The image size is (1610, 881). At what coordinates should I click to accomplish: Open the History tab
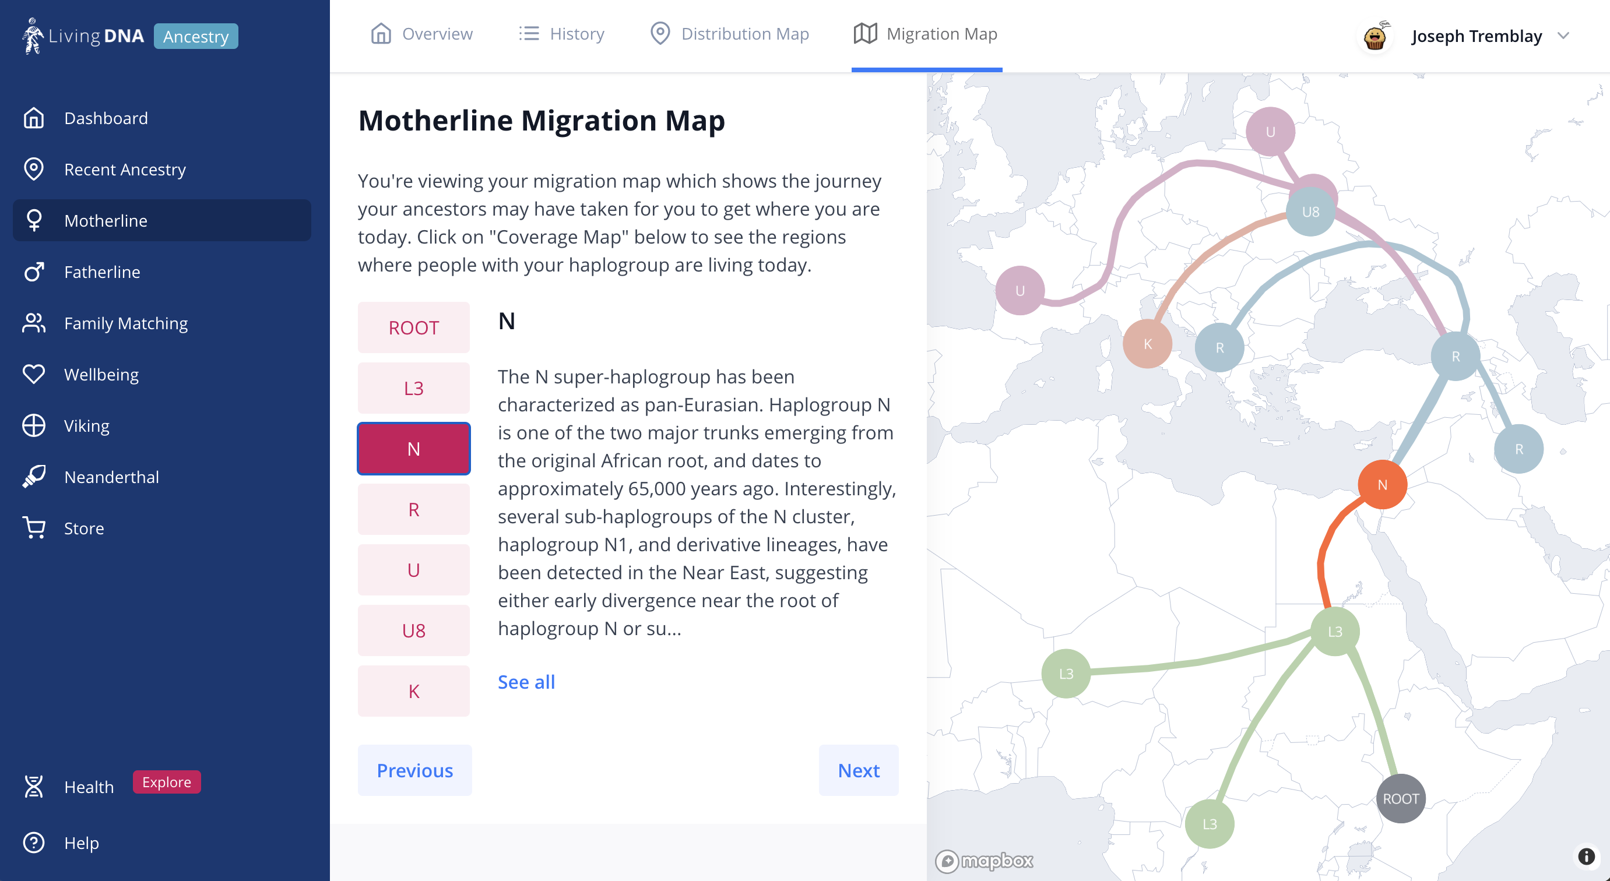coord(561,34)
